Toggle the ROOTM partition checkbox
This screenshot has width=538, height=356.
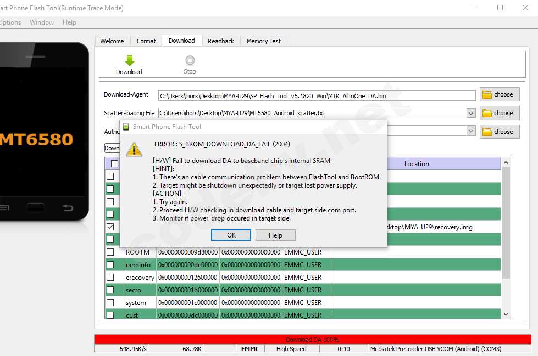click(110, 252)
